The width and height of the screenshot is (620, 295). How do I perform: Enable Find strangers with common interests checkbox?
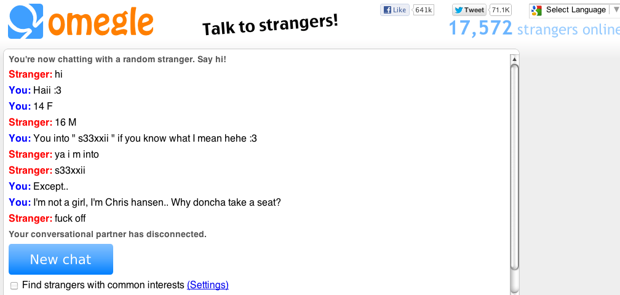[14, 285]
